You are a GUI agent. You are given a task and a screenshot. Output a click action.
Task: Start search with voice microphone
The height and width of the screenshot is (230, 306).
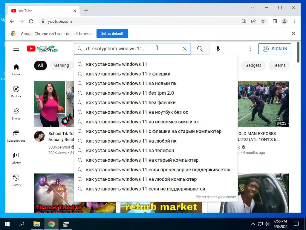(x=218, y=49)
